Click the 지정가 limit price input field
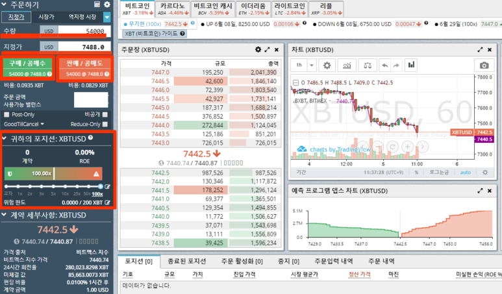502x294 pixels. point(84,47)
